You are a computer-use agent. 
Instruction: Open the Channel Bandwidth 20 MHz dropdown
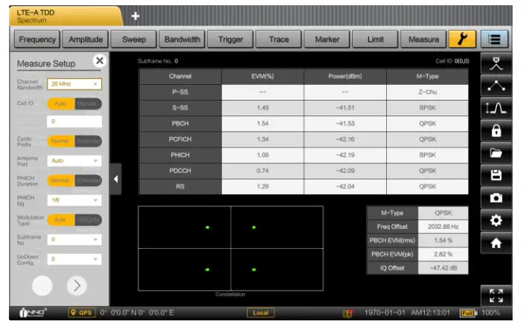pyautogui.click(x=74, y=84)
